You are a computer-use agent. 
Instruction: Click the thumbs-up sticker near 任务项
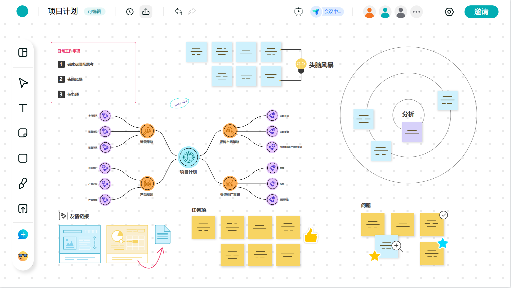(311, 235)
